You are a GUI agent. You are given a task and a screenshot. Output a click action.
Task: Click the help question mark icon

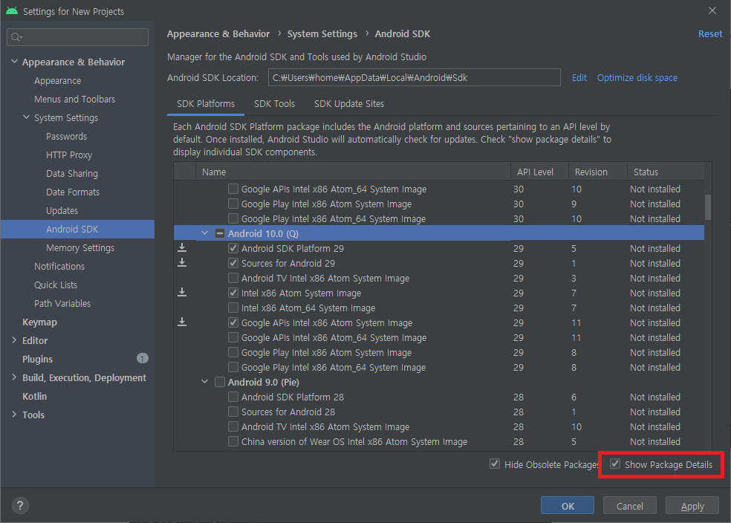(20, 505)
